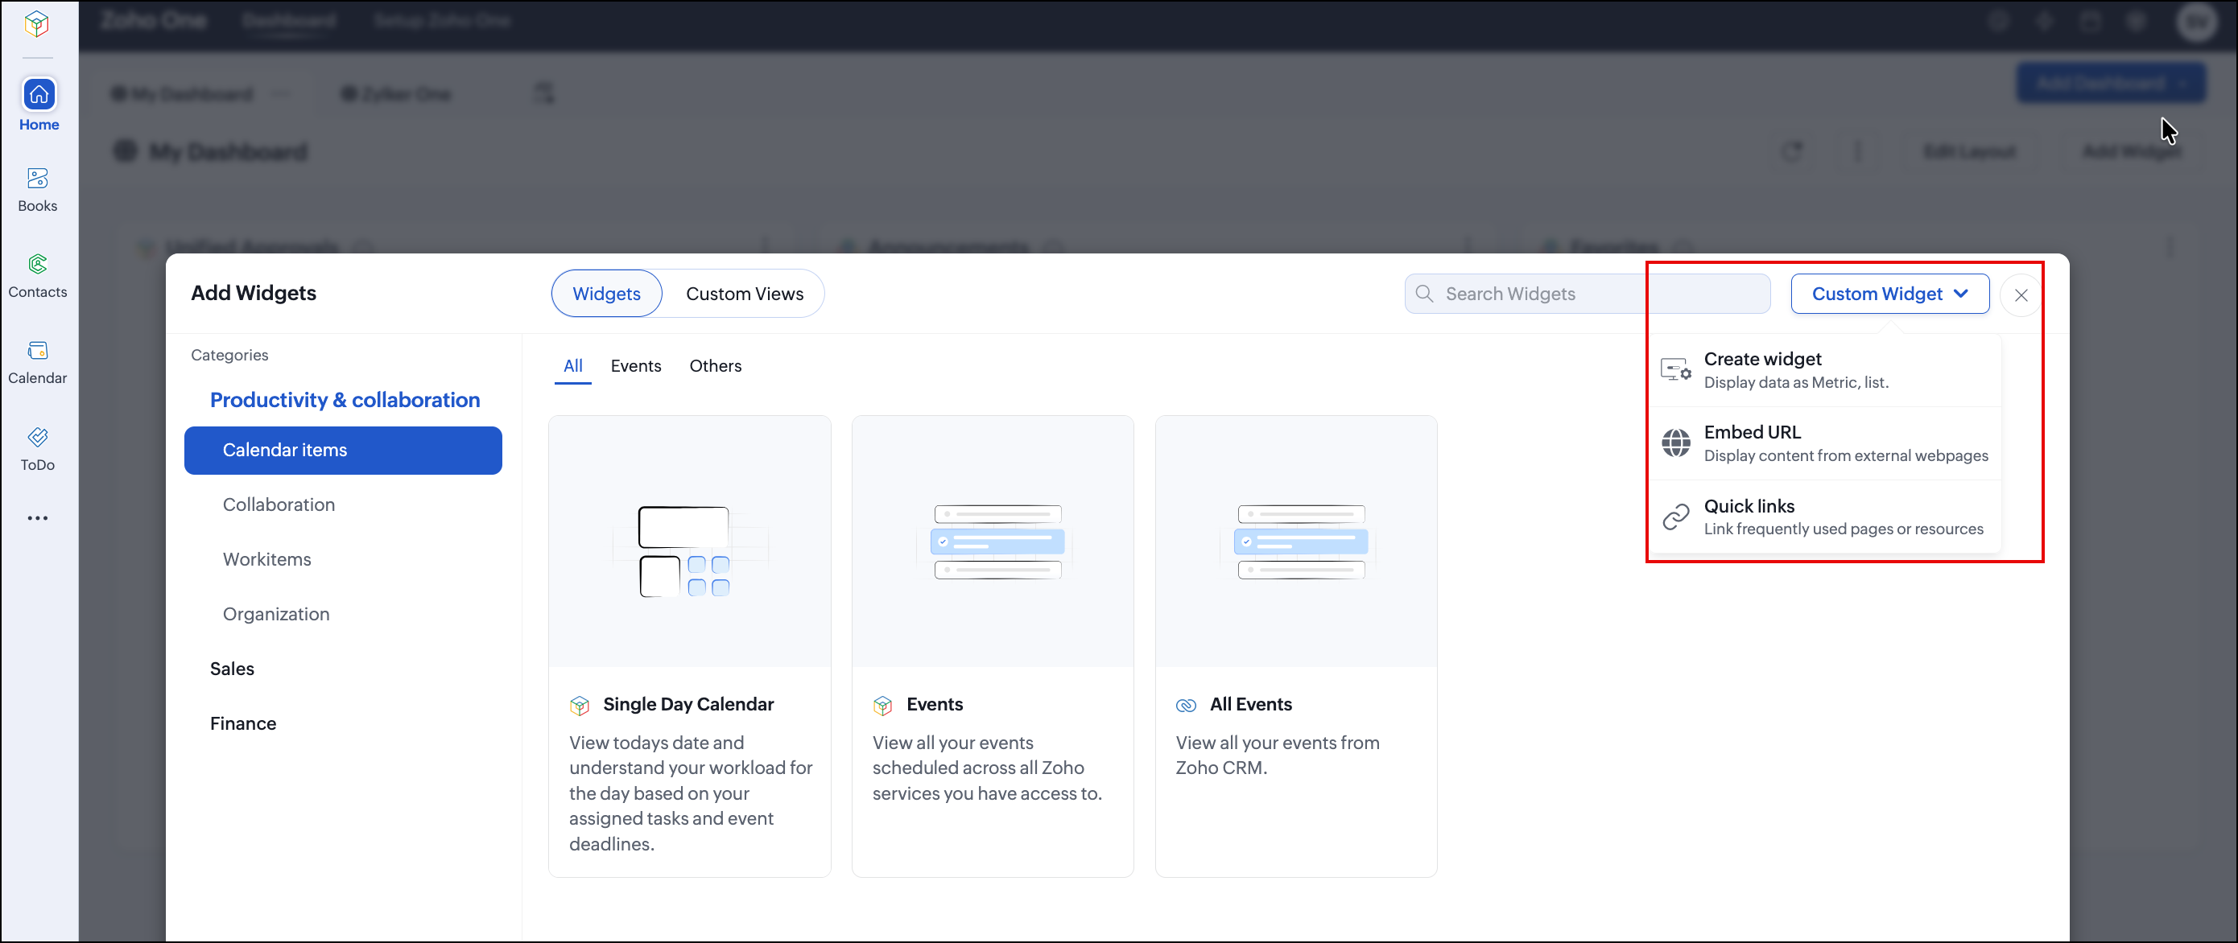2238x943 pixels.
Task: Click the user avatar in the top bar
Action: tap(2197, 22)
